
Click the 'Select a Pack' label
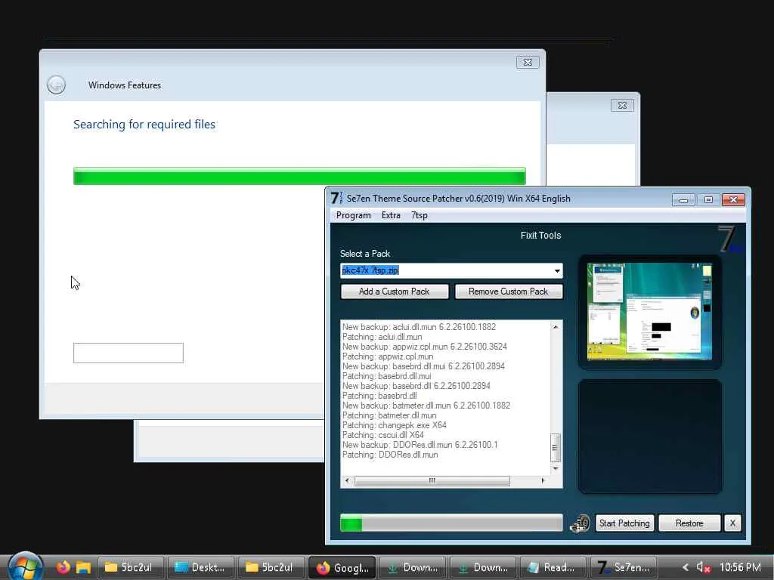tap(365, 254)
